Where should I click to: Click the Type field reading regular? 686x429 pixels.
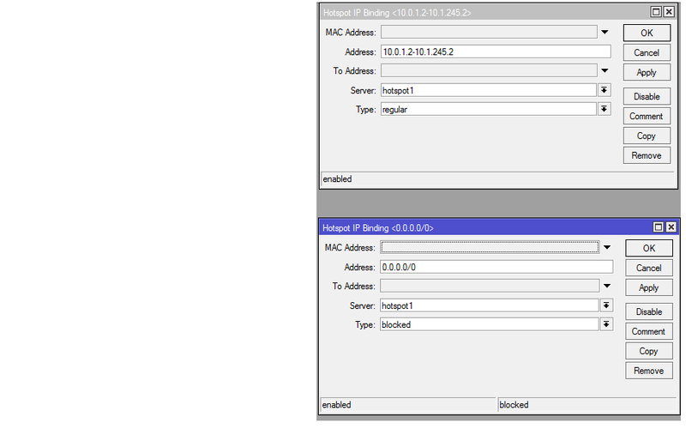click(x=488, y=109)
